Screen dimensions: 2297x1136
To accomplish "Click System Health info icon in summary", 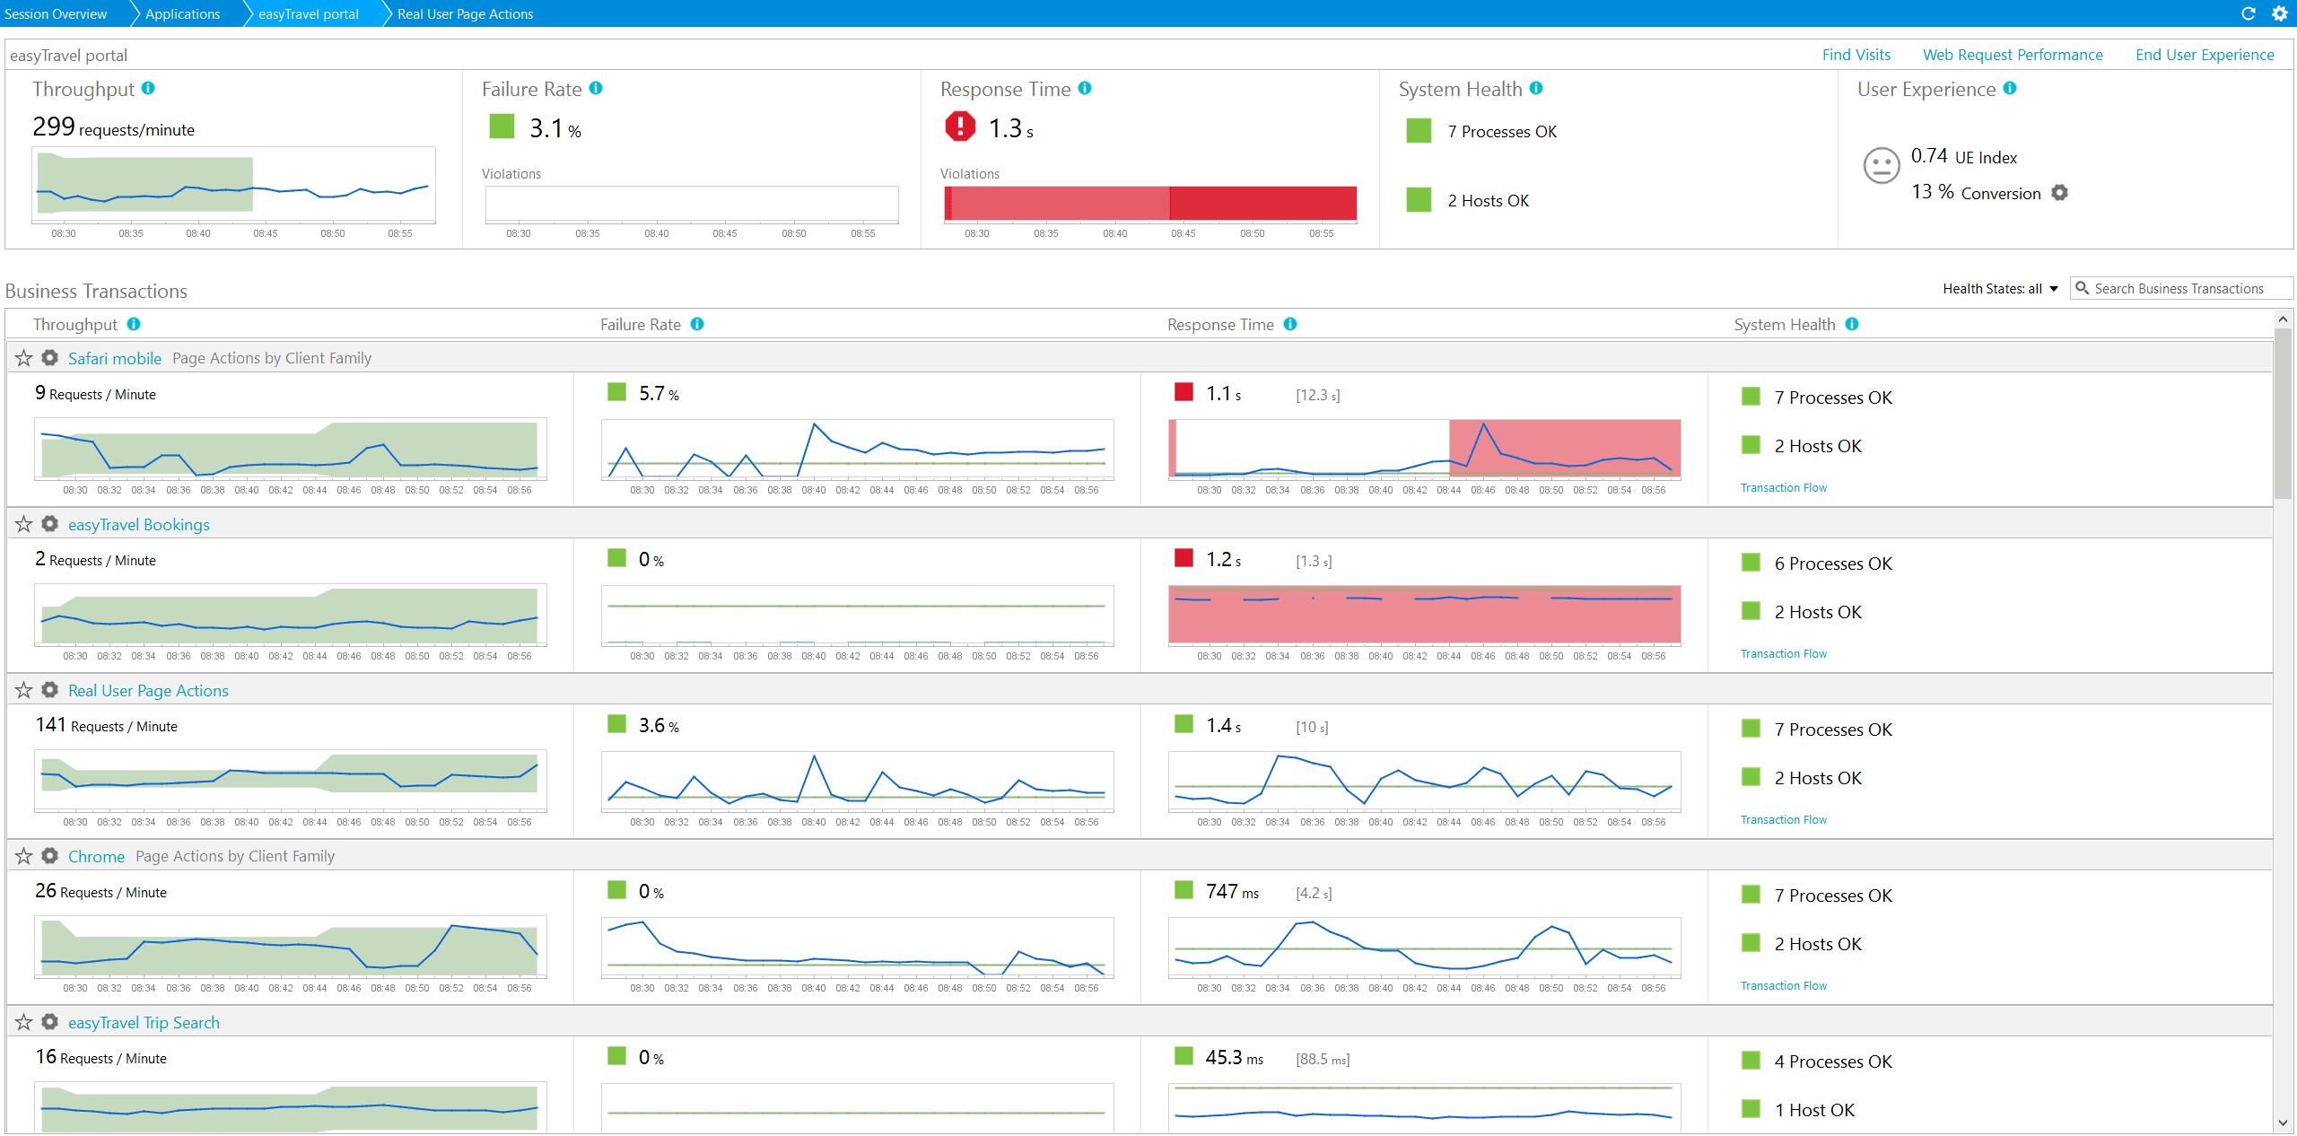I will point(1536,88).
